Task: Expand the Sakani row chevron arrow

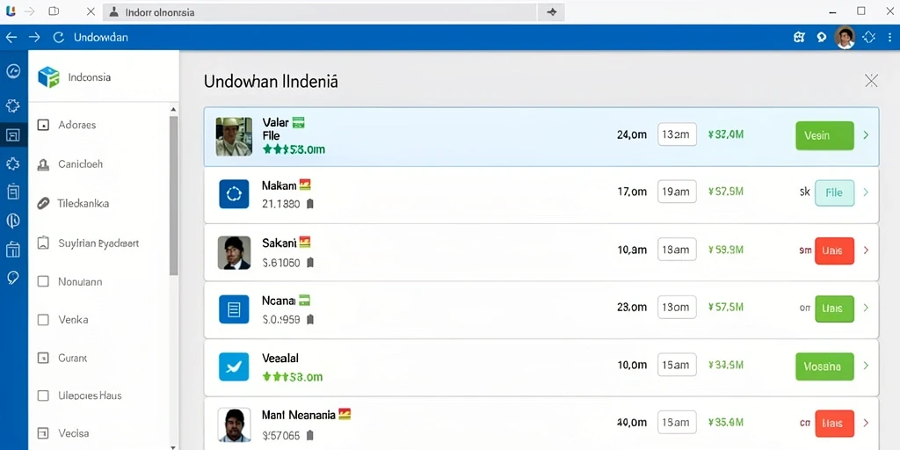Action: (x=866, y=250)
